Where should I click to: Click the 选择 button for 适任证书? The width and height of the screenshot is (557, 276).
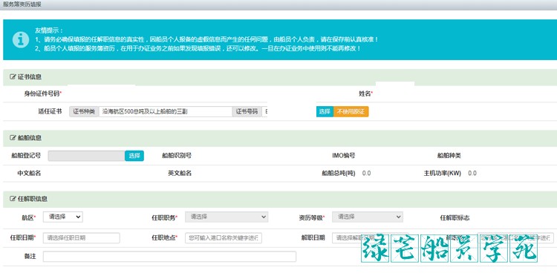[325, 111]
